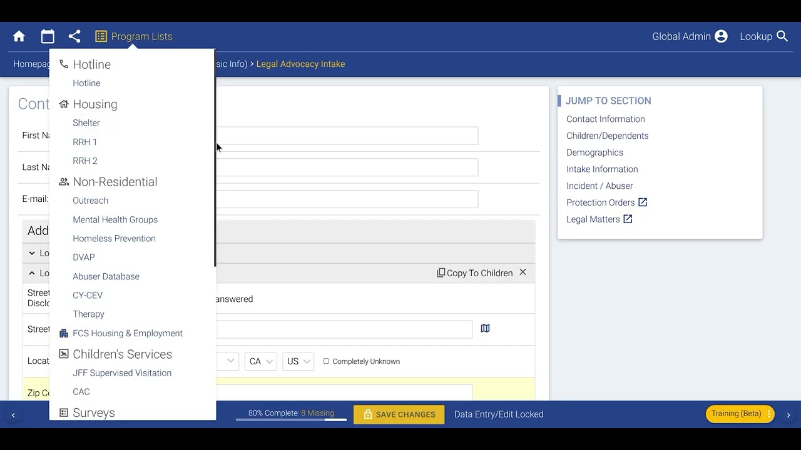The image size is (801, 450).
Task: Select CAC menu item
Action: pyautogui.click(x=81, y=392)
